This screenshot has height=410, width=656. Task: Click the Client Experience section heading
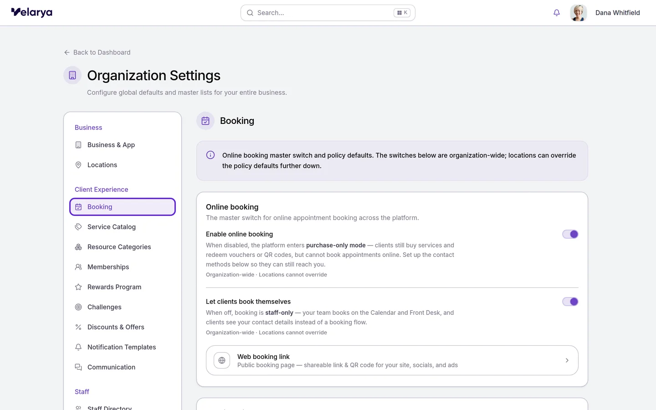(x=102, y=190)
